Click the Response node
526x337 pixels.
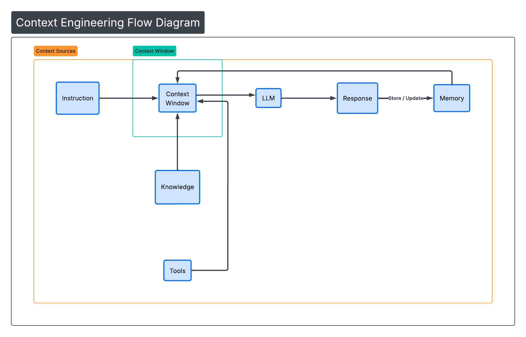357,98
